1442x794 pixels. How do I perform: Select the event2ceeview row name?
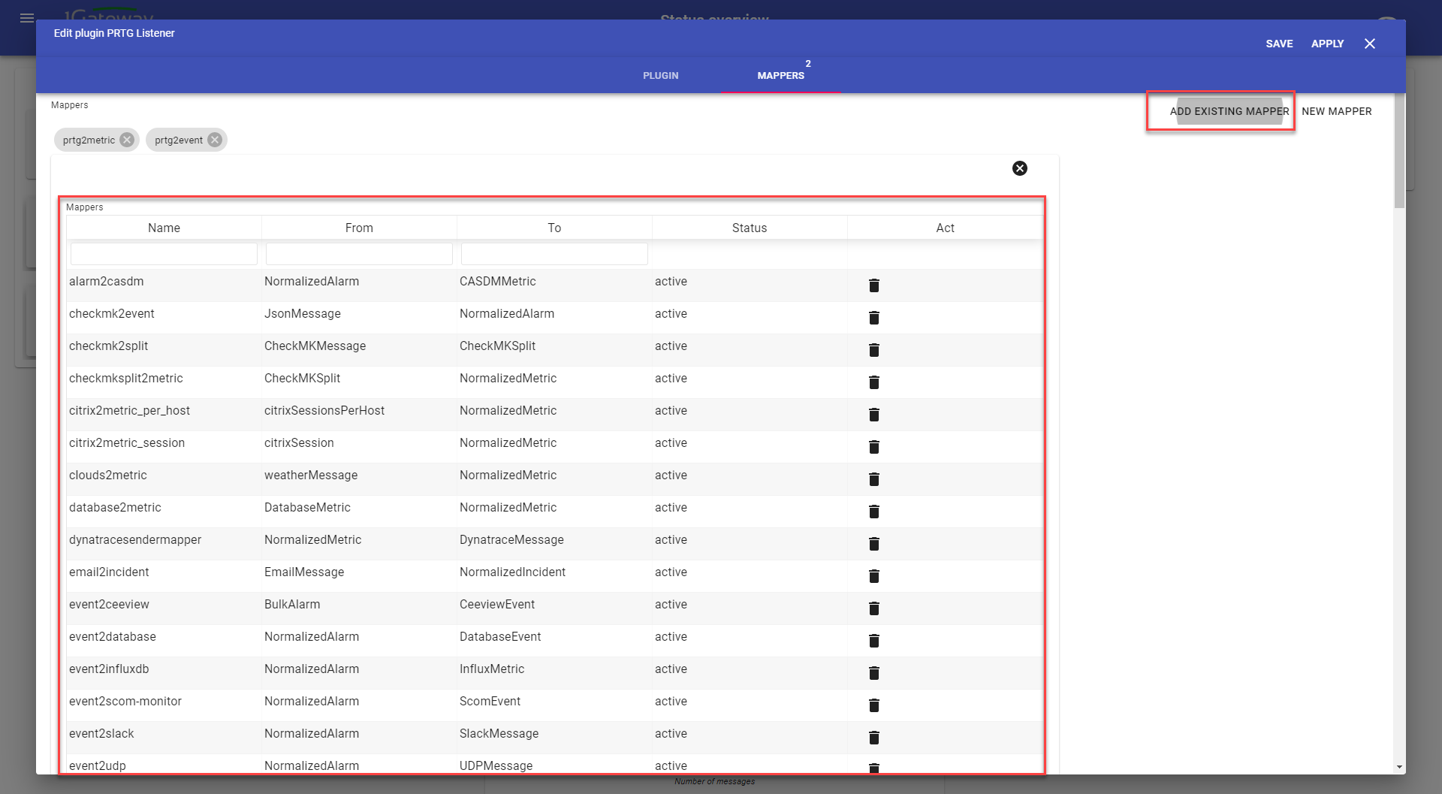(x=109, y=604)
